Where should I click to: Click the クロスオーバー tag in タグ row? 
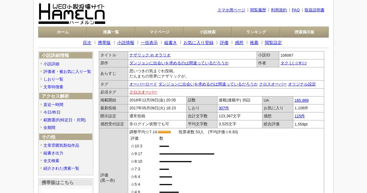pyautogui.click(x=273, y=84)
